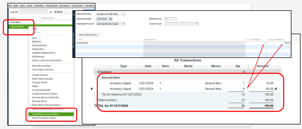Choose Find... from the context menu
The width and height of the screenshot is (302, 129).
pos(35,29)
